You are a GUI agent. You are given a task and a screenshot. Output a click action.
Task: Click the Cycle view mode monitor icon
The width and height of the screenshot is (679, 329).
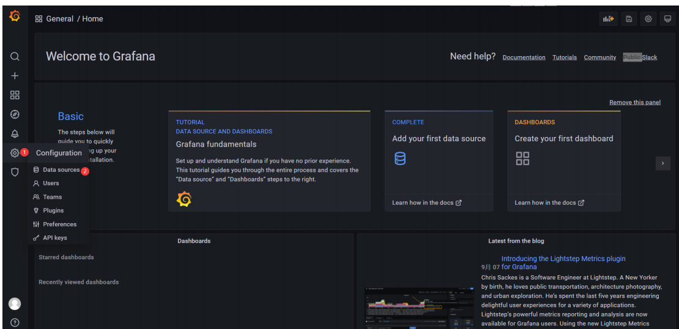pos(668,19)
